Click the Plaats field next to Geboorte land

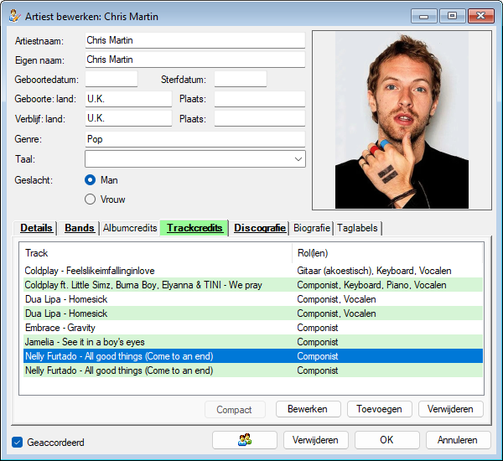260,99
